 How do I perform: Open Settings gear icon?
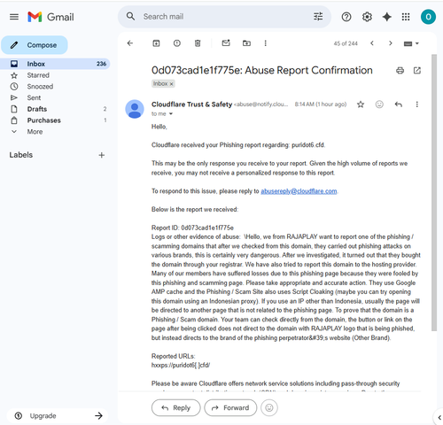(367, 17)
